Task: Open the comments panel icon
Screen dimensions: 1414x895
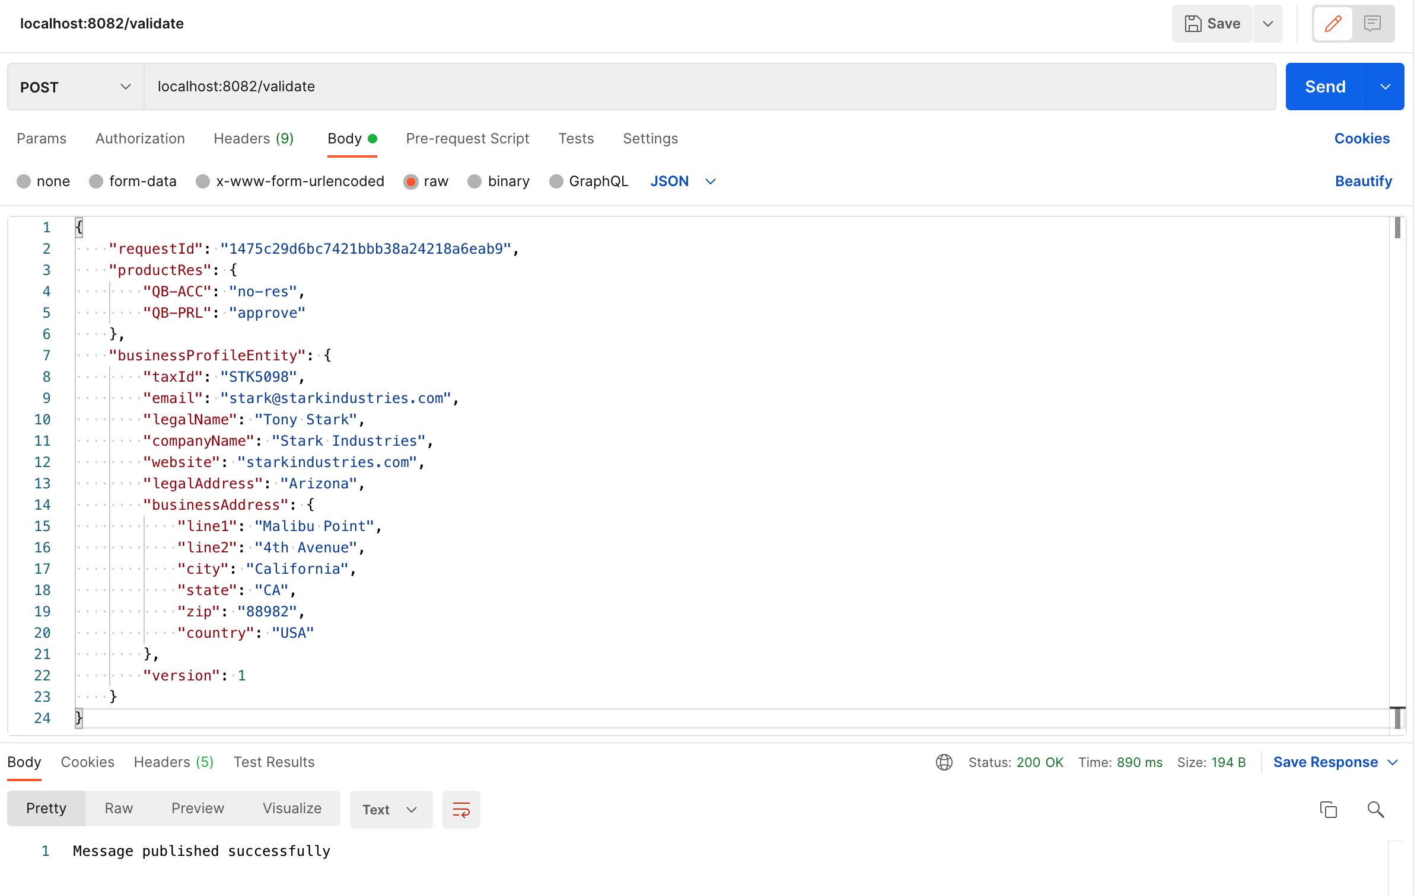Action: [1373, 24]
